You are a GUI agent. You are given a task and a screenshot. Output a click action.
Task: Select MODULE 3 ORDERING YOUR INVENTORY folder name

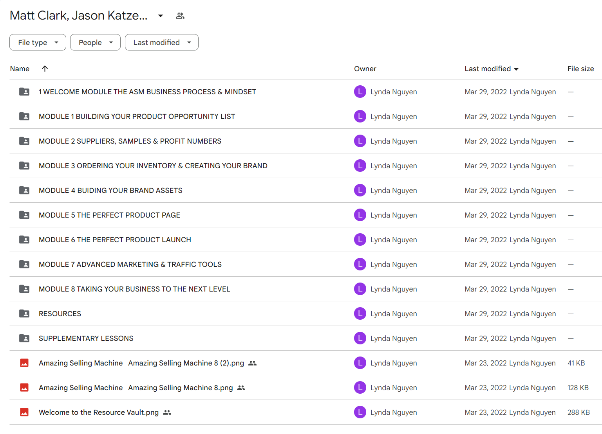point(153,166)
